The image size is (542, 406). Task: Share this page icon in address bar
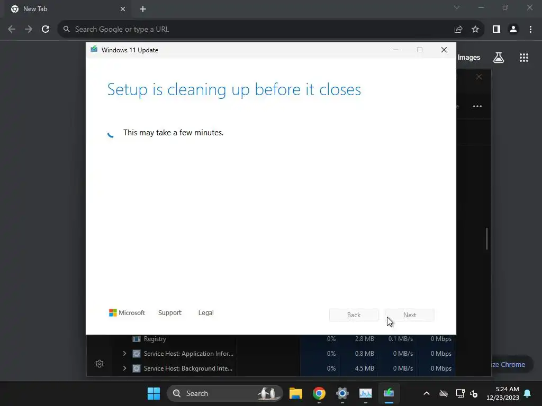(458, 30)
